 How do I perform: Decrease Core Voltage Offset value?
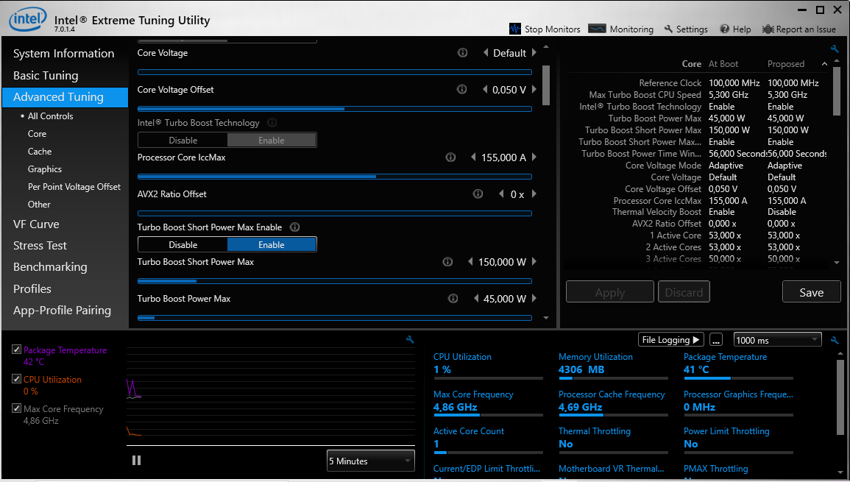point(485,90)
